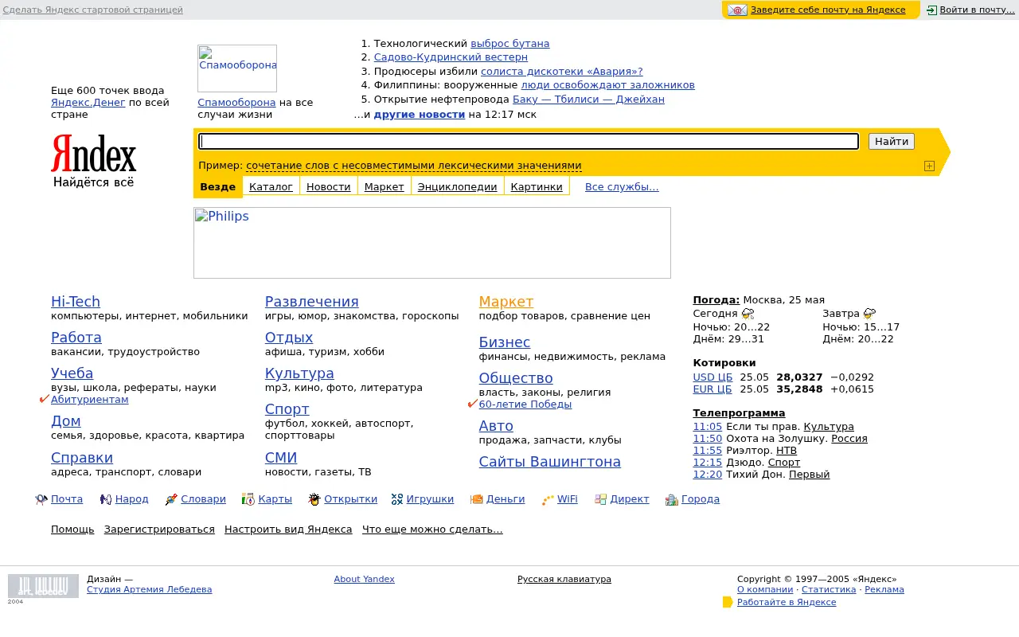The height and width of the screenshot is (637, 1019).
Task: Click the Почта mail icon in services row
Action: pyautogui.click(x=41, y=500)
